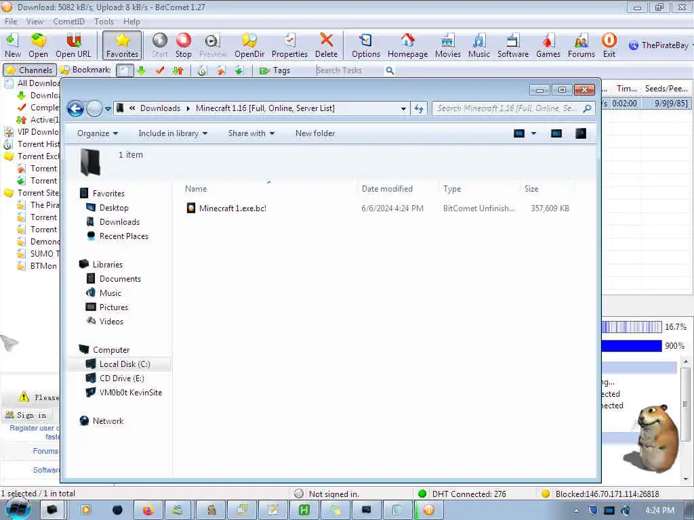Expand the address bar path dropdown
This screenshot has height=520, width=694.
403,108
